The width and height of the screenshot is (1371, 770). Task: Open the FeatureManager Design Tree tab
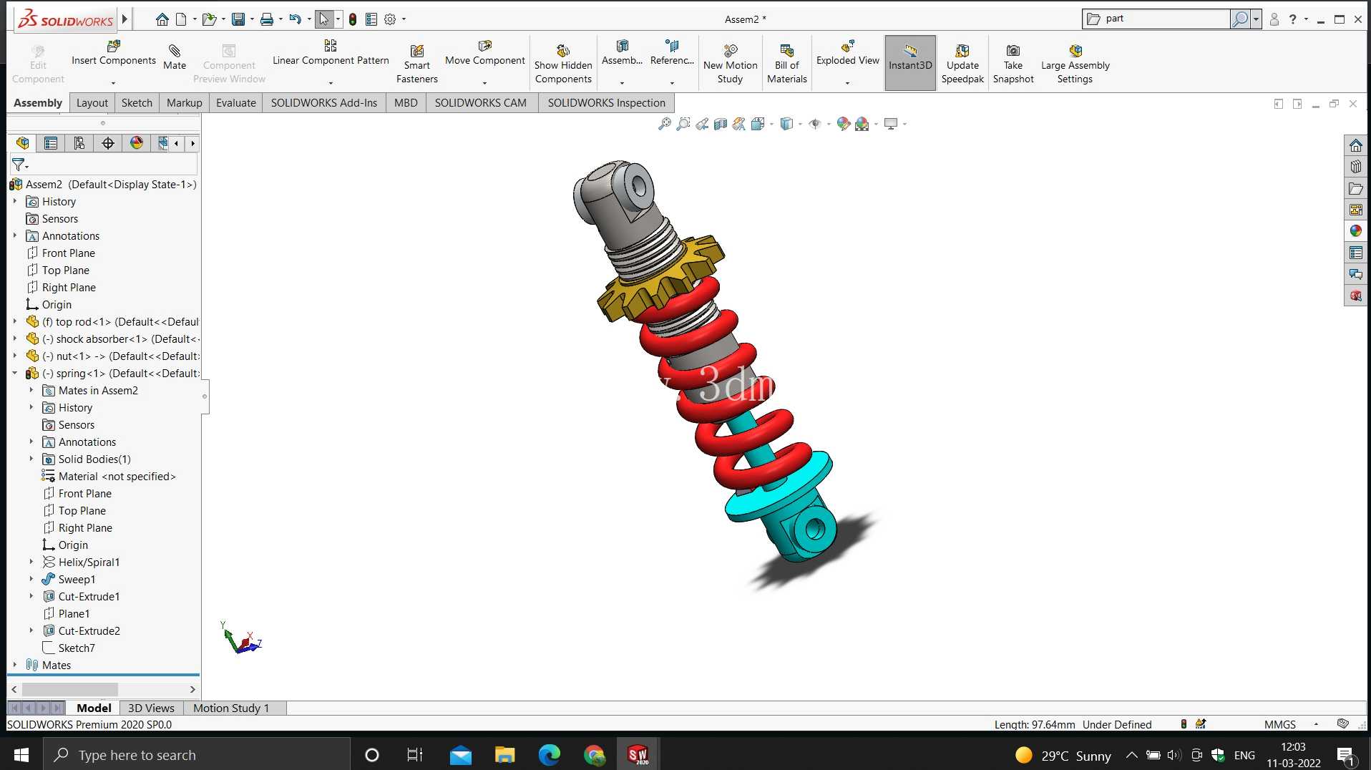[22, 143]
